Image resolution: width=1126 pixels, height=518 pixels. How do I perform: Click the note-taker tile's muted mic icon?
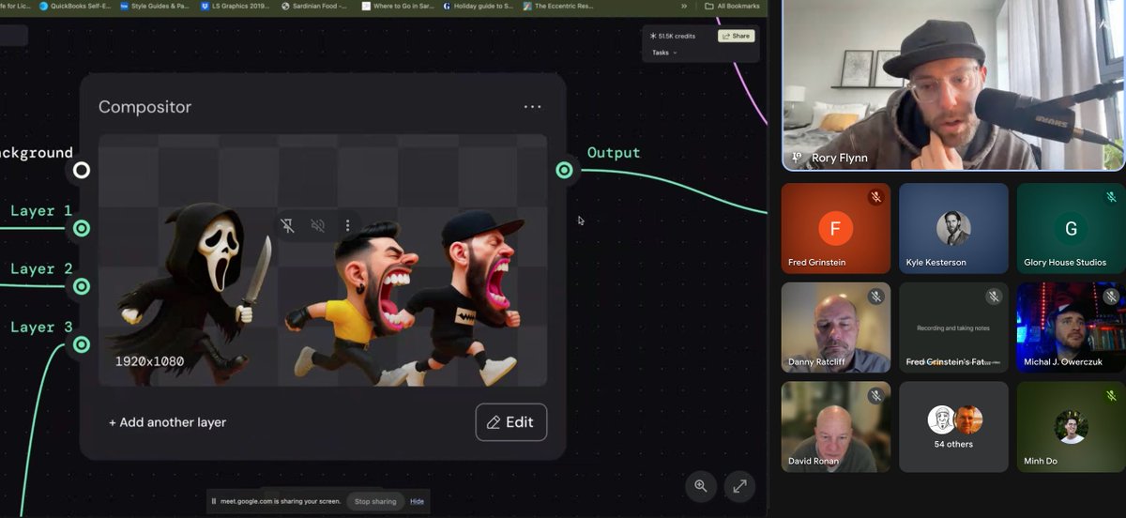point(994,297)
